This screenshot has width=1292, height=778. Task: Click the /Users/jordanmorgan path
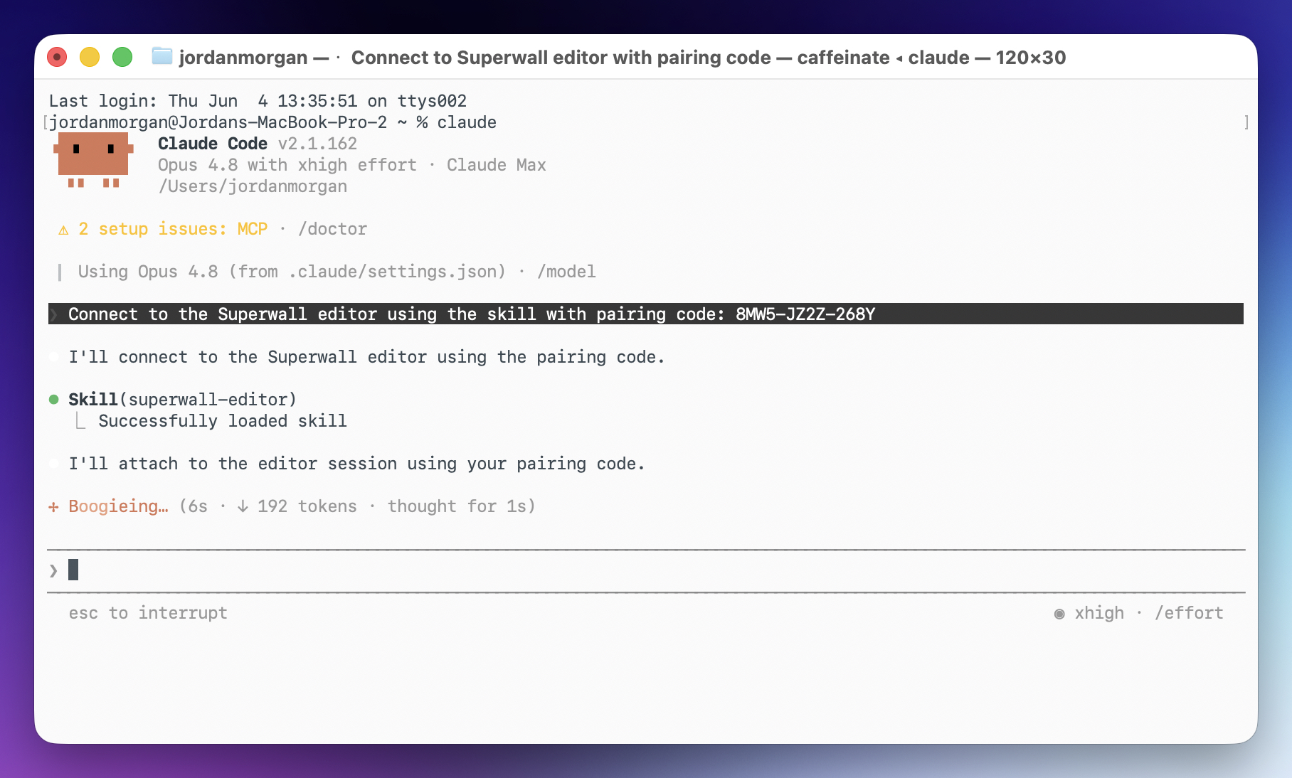click(x=253, y=186)
